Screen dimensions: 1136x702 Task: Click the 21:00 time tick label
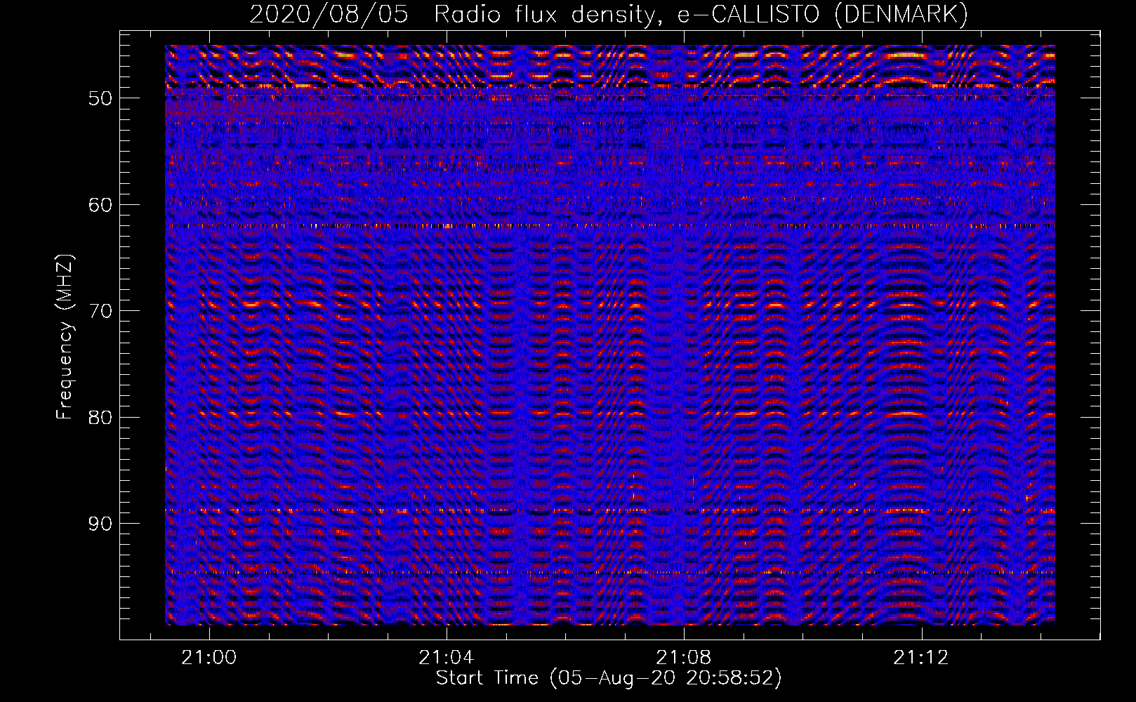(209, 658)
